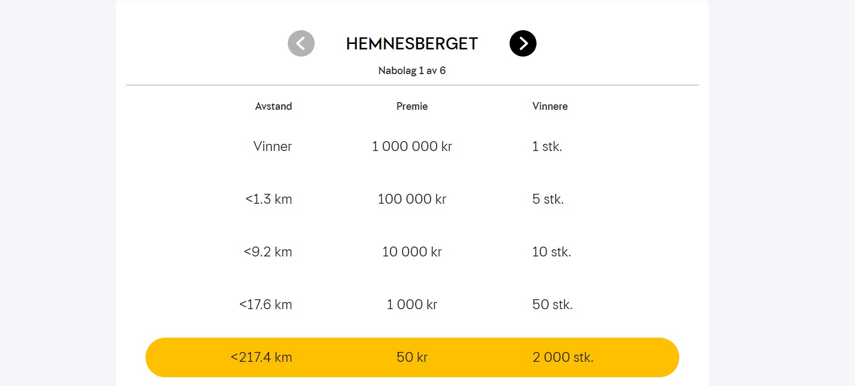Click the '2 000 stk.' winners count
The width and height of the screenshot is (855, 386).
pos(563,357)
